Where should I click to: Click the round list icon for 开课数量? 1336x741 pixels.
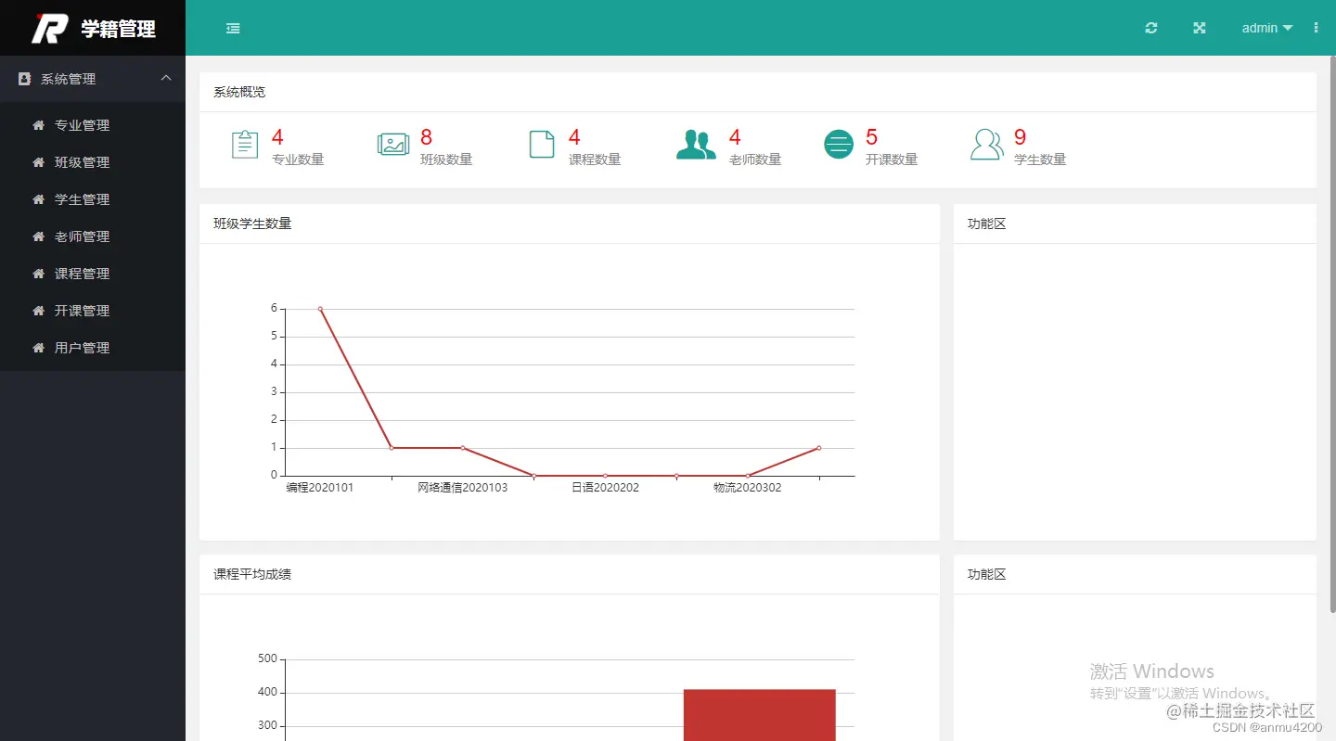[839, 145]
